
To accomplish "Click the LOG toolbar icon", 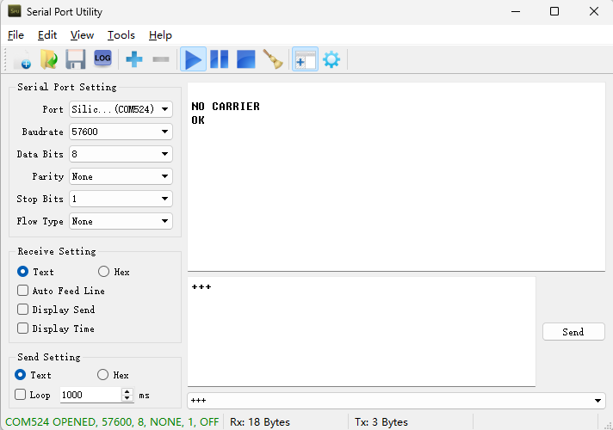I will click(x=102, y=58).
